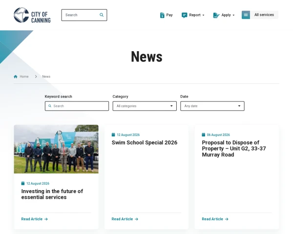Open the Apply menu item
The width and height of the screenshot is (293, 234).
pyautogui.click(x=224, y=15)
